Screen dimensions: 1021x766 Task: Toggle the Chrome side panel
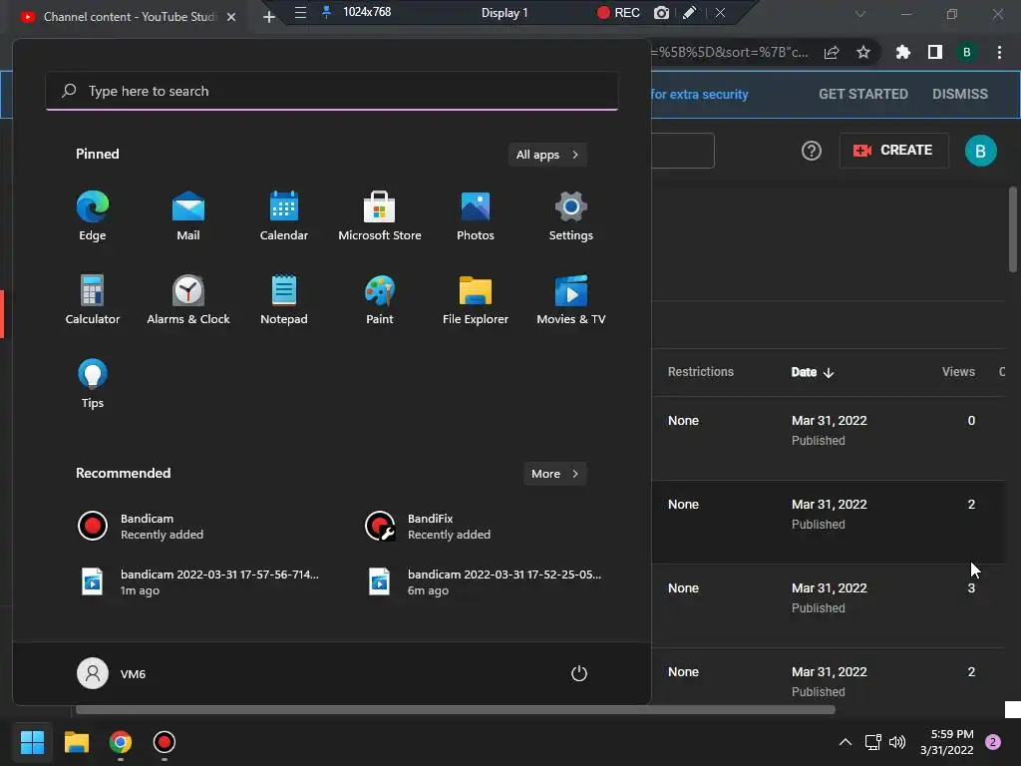click(935, 52)
